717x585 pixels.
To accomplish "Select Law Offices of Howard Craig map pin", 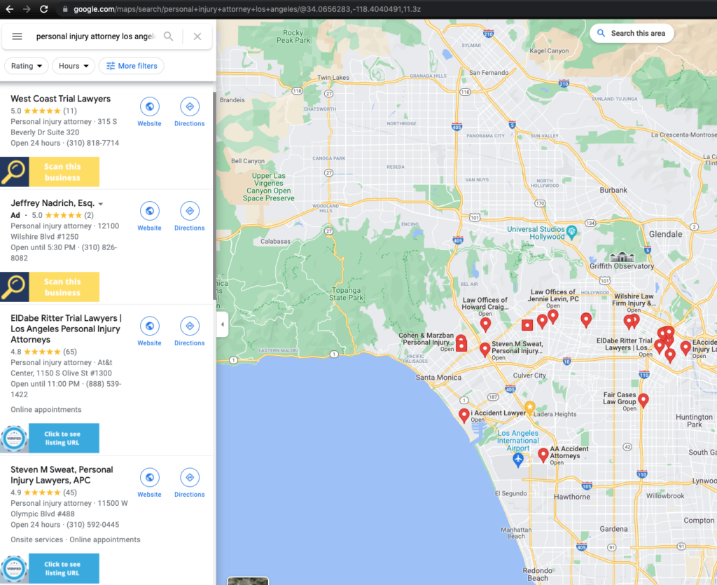I will point(485,324).
